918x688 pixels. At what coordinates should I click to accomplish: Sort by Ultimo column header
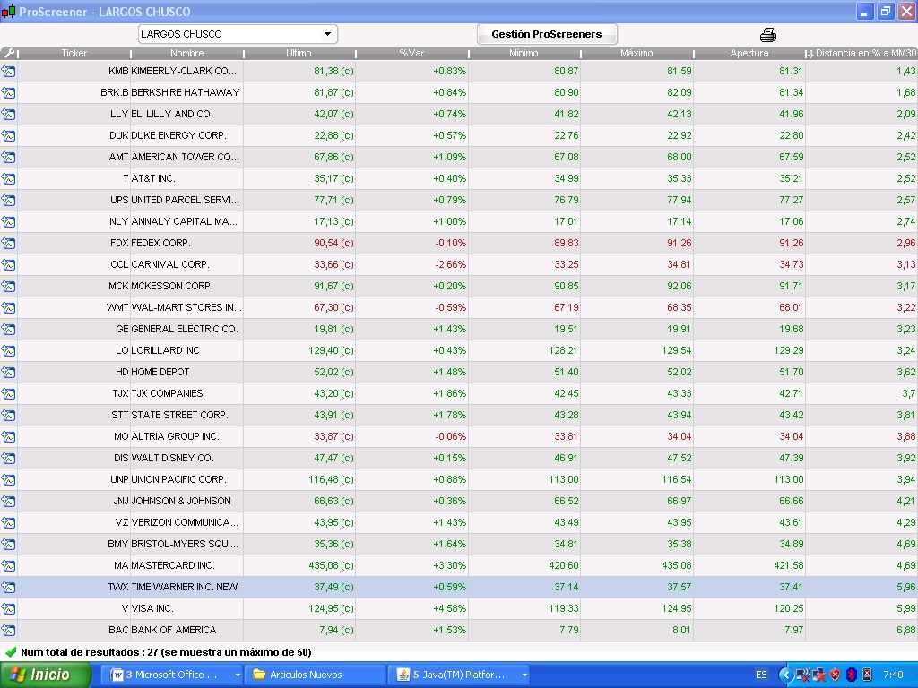[x=299, y=53]
